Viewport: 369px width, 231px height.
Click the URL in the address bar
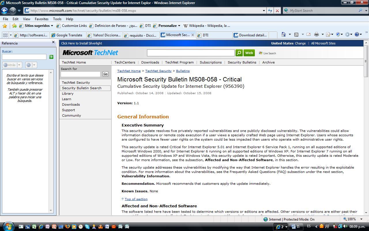(83, 10)
